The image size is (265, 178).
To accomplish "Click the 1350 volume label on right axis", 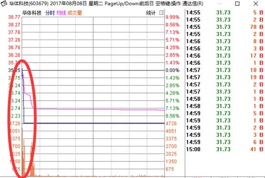I will click(171, 161).
